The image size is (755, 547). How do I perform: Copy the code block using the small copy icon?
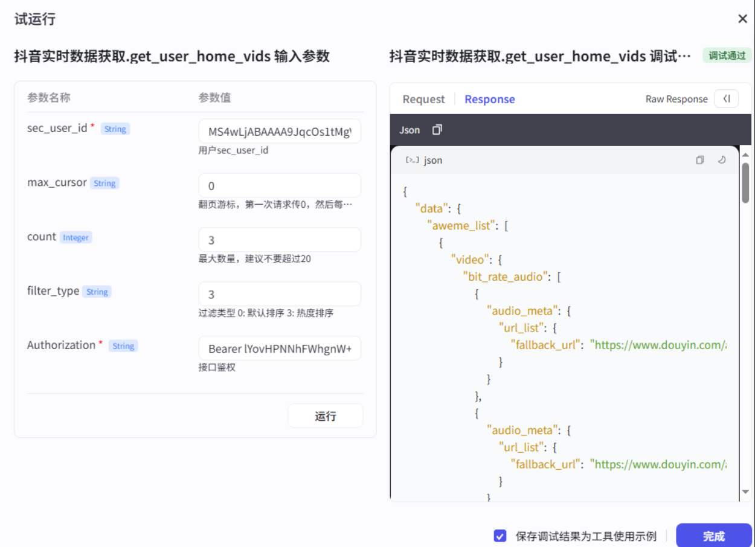point(700,160)
